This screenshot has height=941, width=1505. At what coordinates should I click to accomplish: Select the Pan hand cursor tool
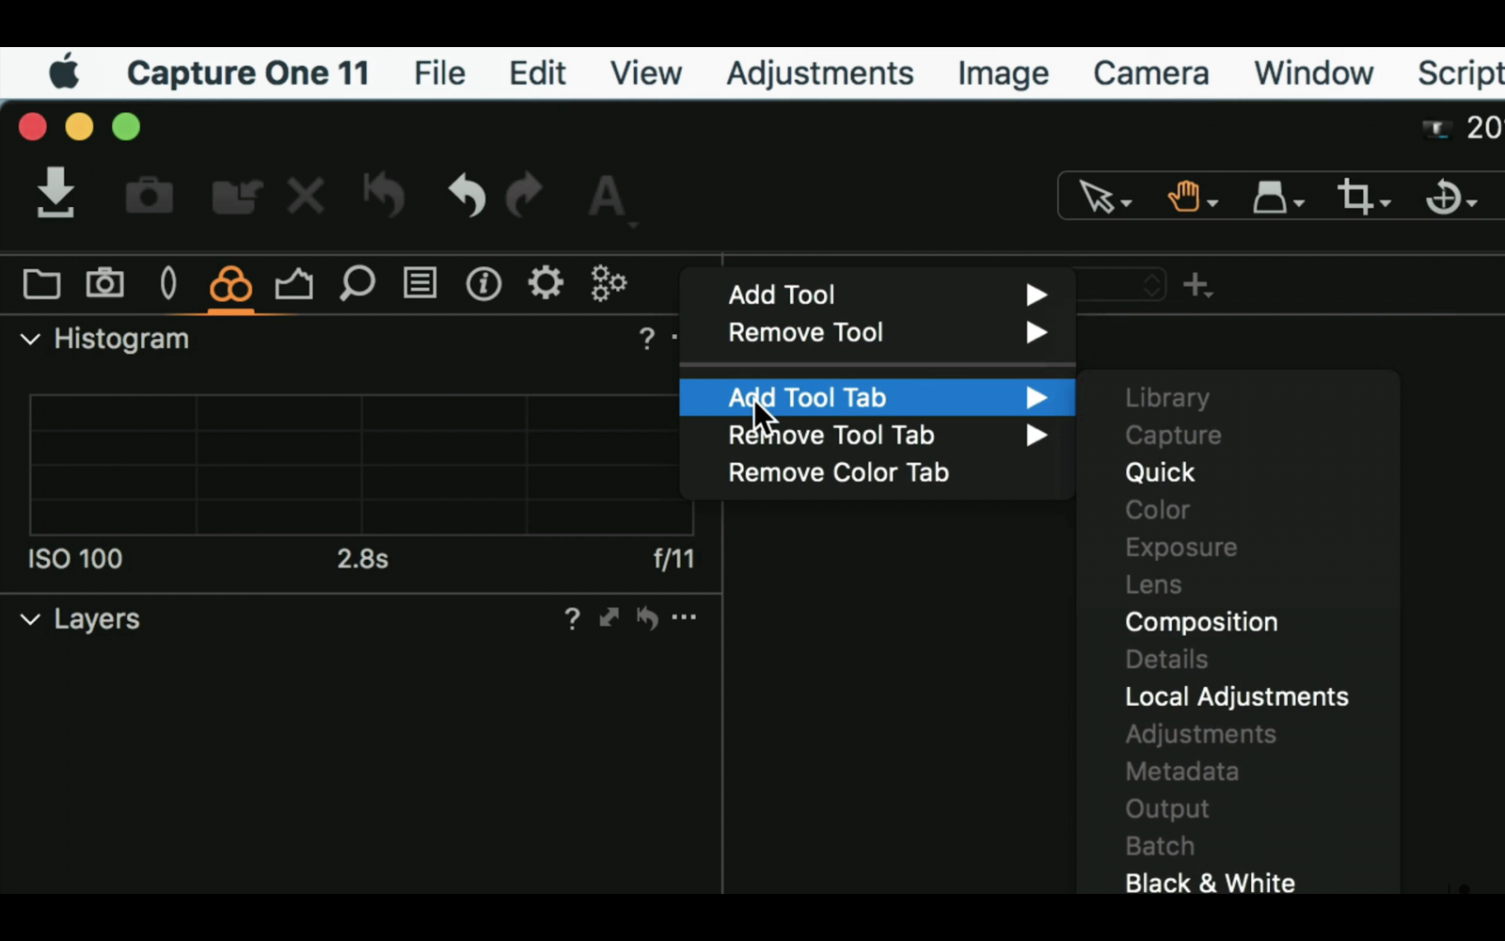click(1185, 196)
